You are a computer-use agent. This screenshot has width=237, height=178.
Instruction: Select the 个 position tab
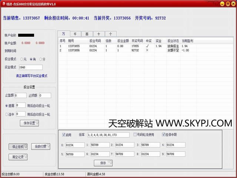[x=110, y=33]
